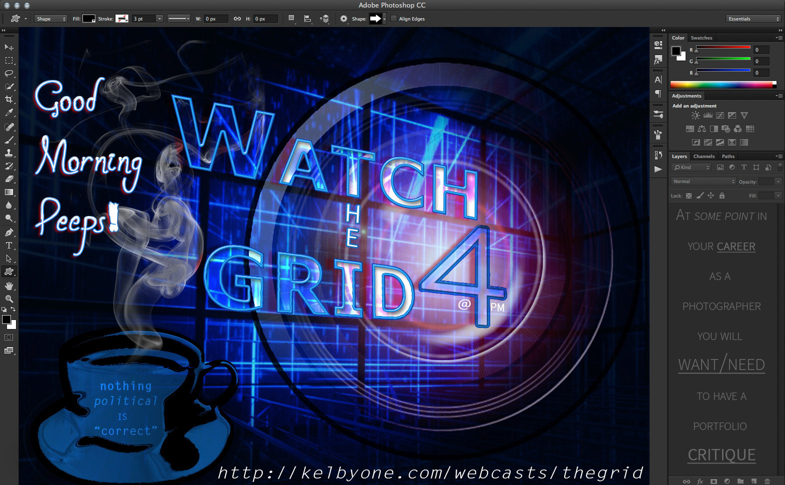Toggle the layer filtering switch
Screen dimensions: 785x485
780,167
